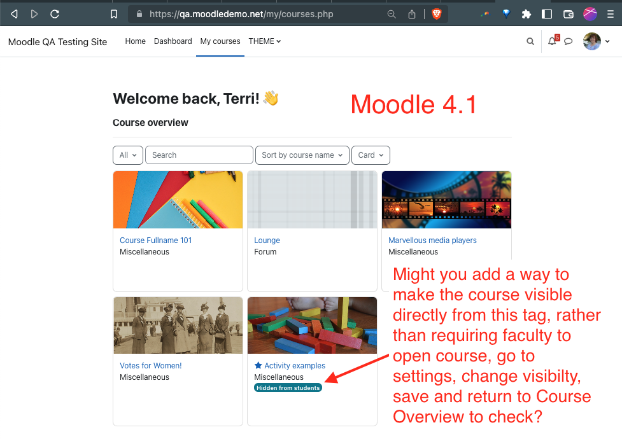Click Miscellaneous under Activity examples

[279, 377]
